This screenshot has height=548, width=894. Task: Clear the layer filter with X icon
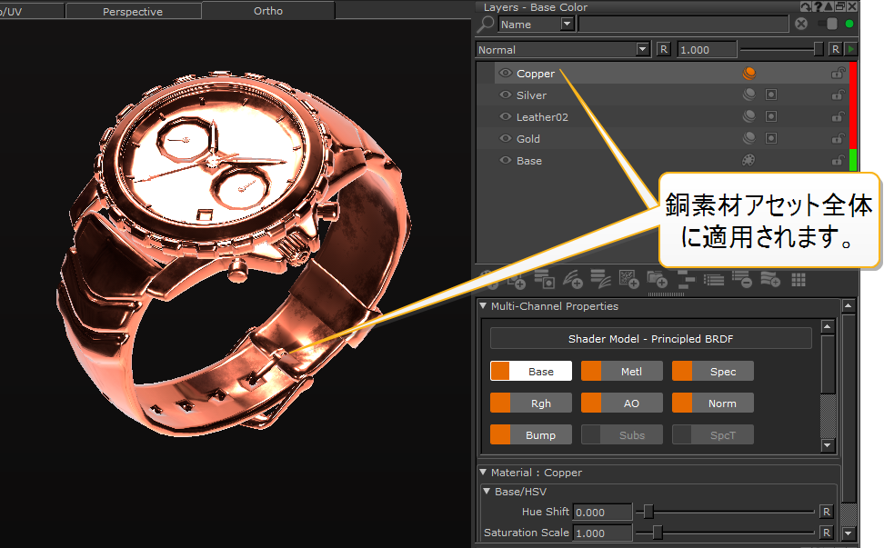[801, 25]
